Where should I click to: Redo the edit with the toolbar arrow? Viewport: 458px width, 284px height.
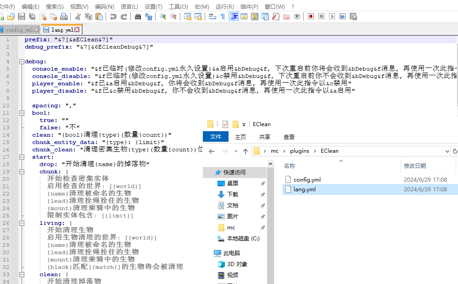(x=124, y=17)
